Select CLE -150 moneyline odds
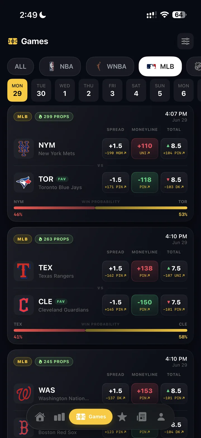 pyautogui.click(x=145, y=305)
